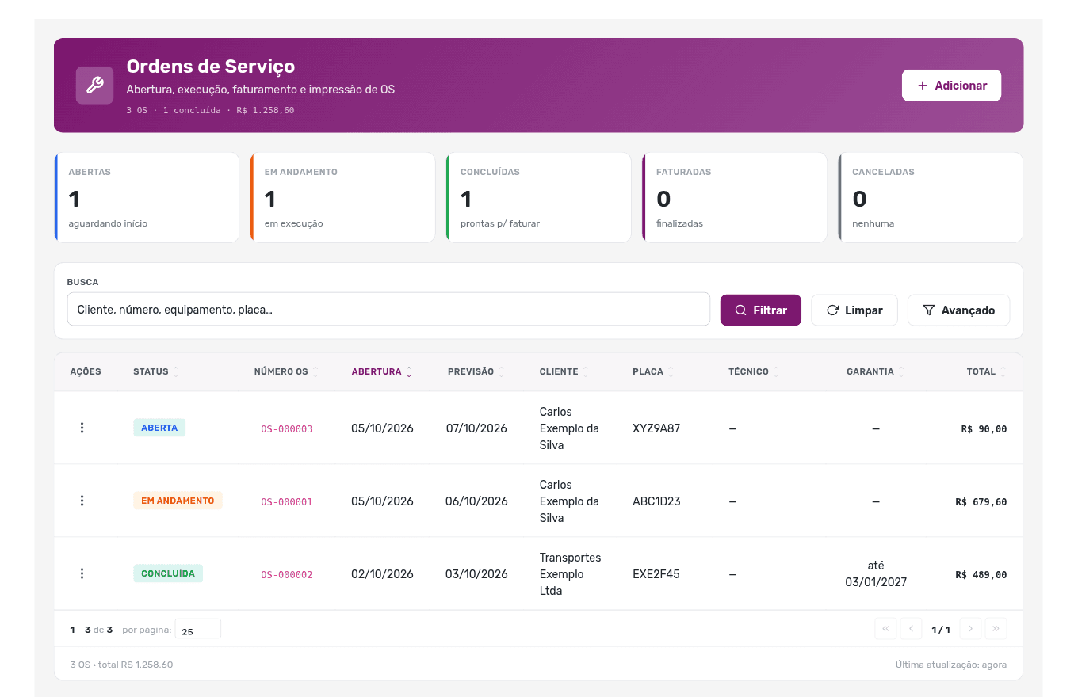Click the CONCLUÍDA status badge
The height and width of the screenshot is (697, 1078).
click(168, 573)
